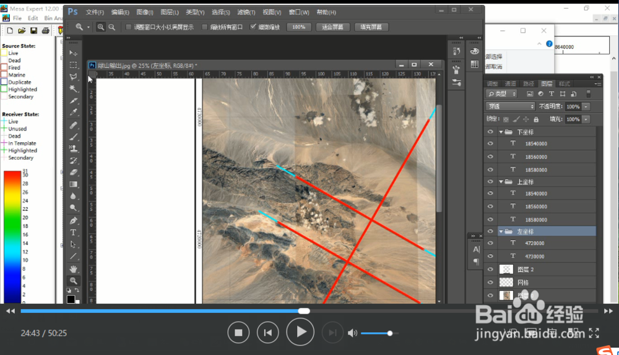Toggle resize windows to fit checkbox

pos(128,27)
